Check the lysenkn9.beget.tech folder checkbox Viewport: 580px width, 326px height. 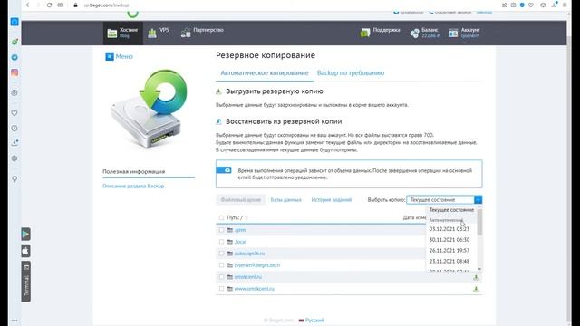coord(221,265)
